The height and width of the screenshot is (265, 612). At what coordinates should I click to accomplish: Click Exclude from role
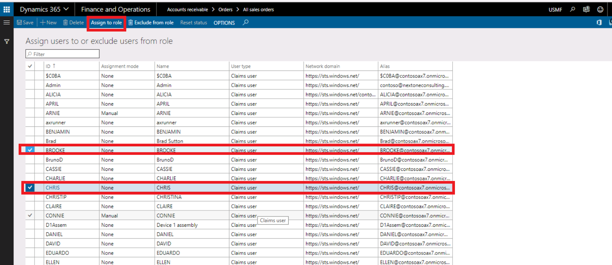tap(151, 23)
